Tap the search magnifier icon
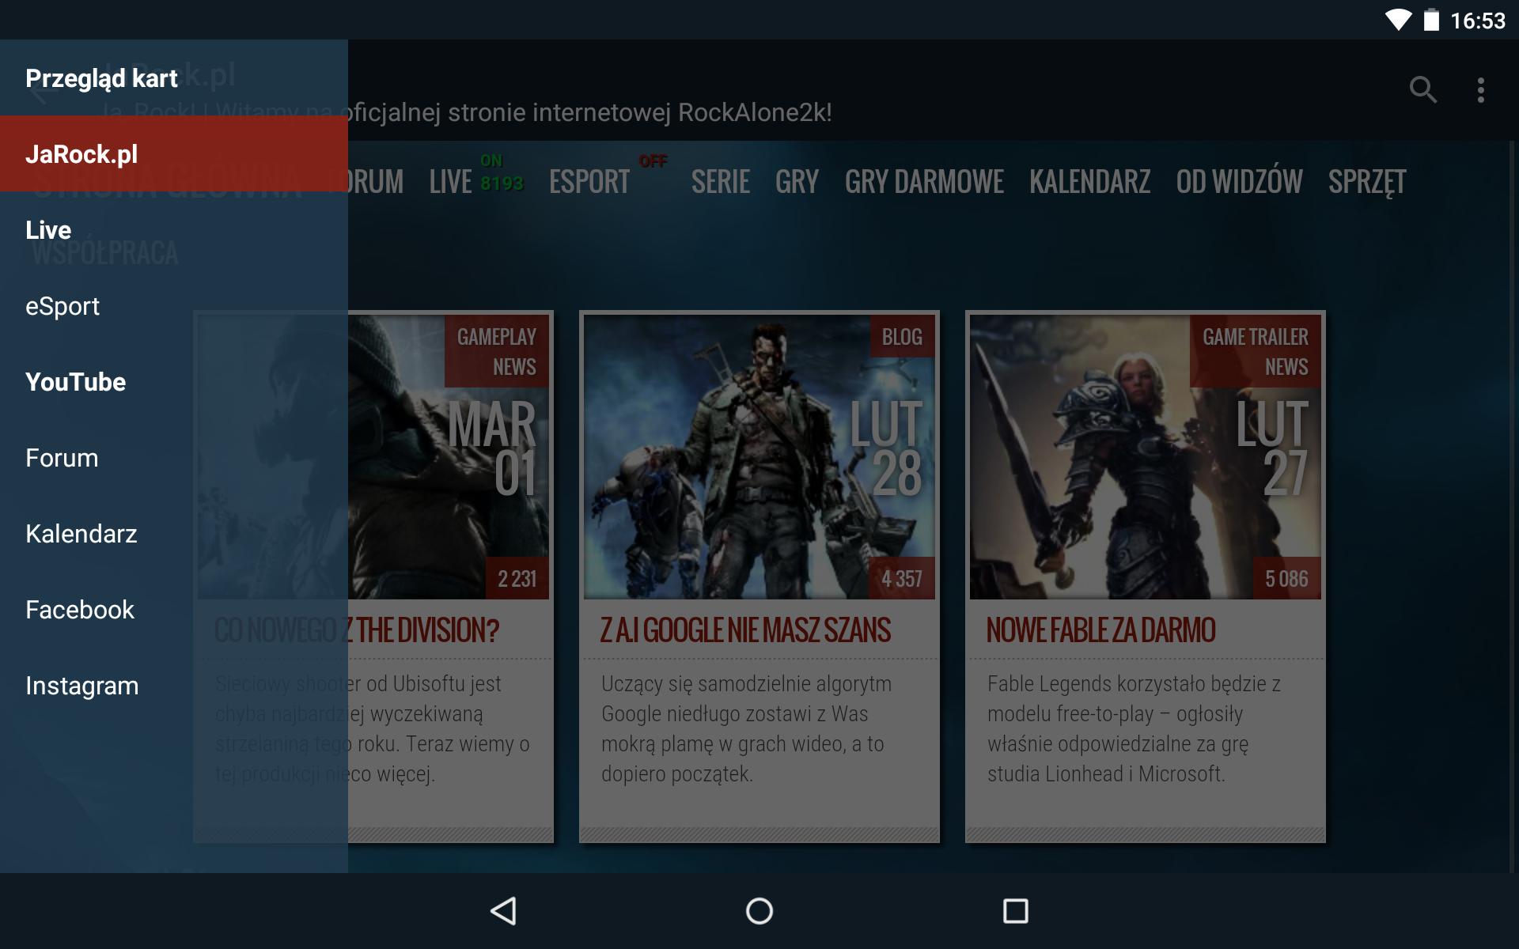This screenshot has width=1519, height=949. [x=1422, y=90]
